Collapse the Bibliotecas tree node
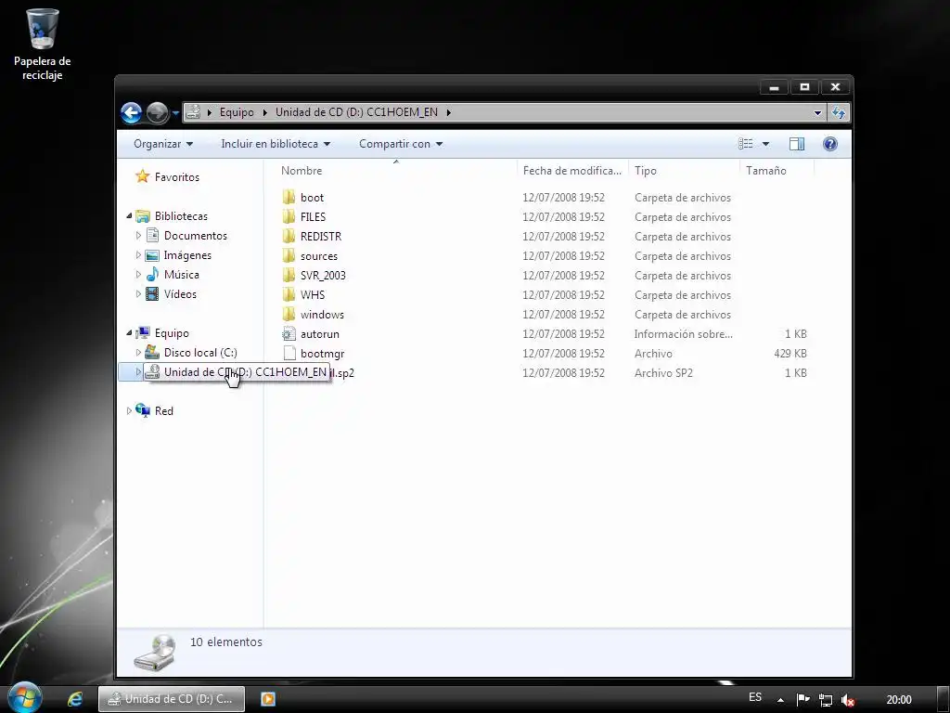The width and height of the screenshot is (950, 713). (x=129, y=215)
